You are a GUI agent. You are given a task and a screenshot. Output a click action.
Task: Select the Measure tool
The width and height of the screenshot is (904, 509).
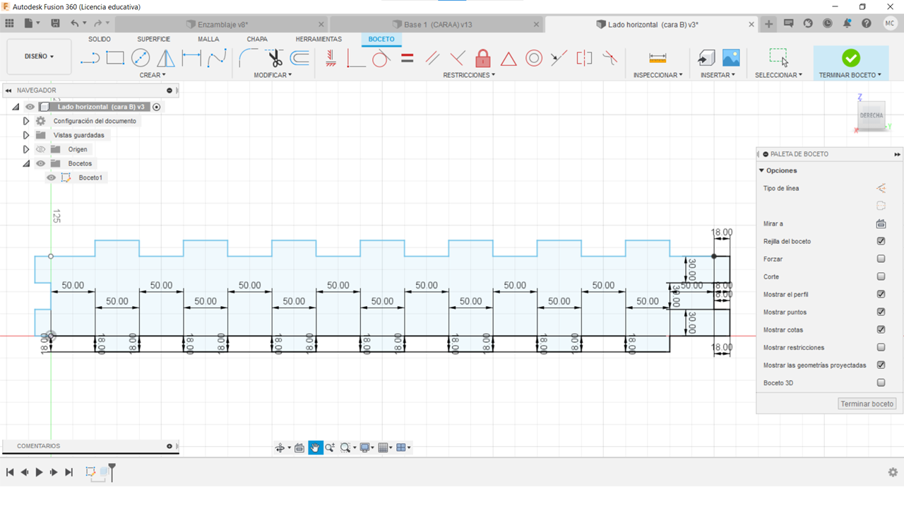tap(658, 58)
